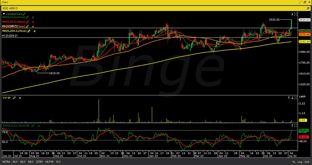
Task: Click the 0.33 volume value tag
Action: [302, 120]
